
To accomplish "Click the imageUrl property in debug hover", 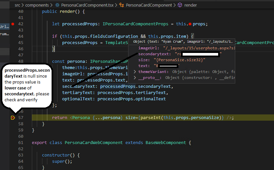I will tap(148, 48).
